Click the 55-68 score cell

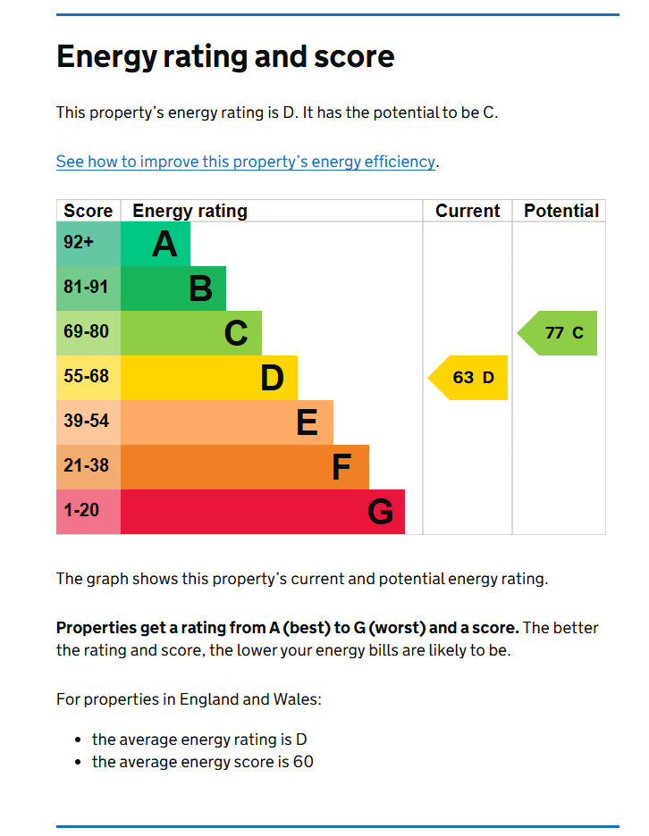88,377
